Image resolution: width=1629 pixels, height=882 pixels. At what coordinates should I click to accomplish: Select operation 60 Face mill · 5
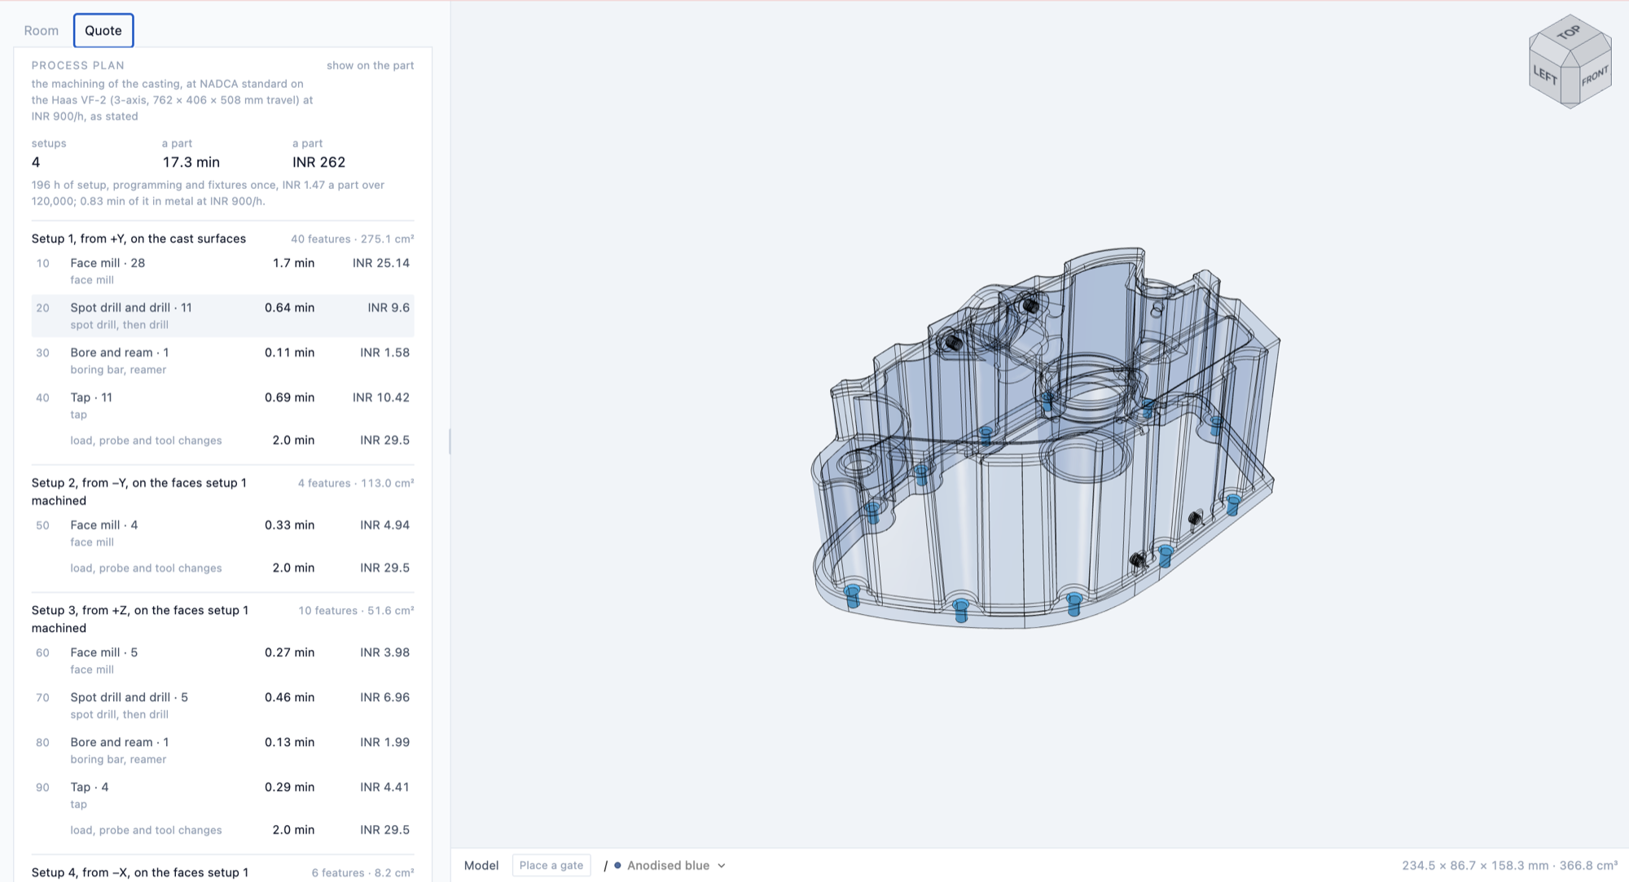point(222,660)
